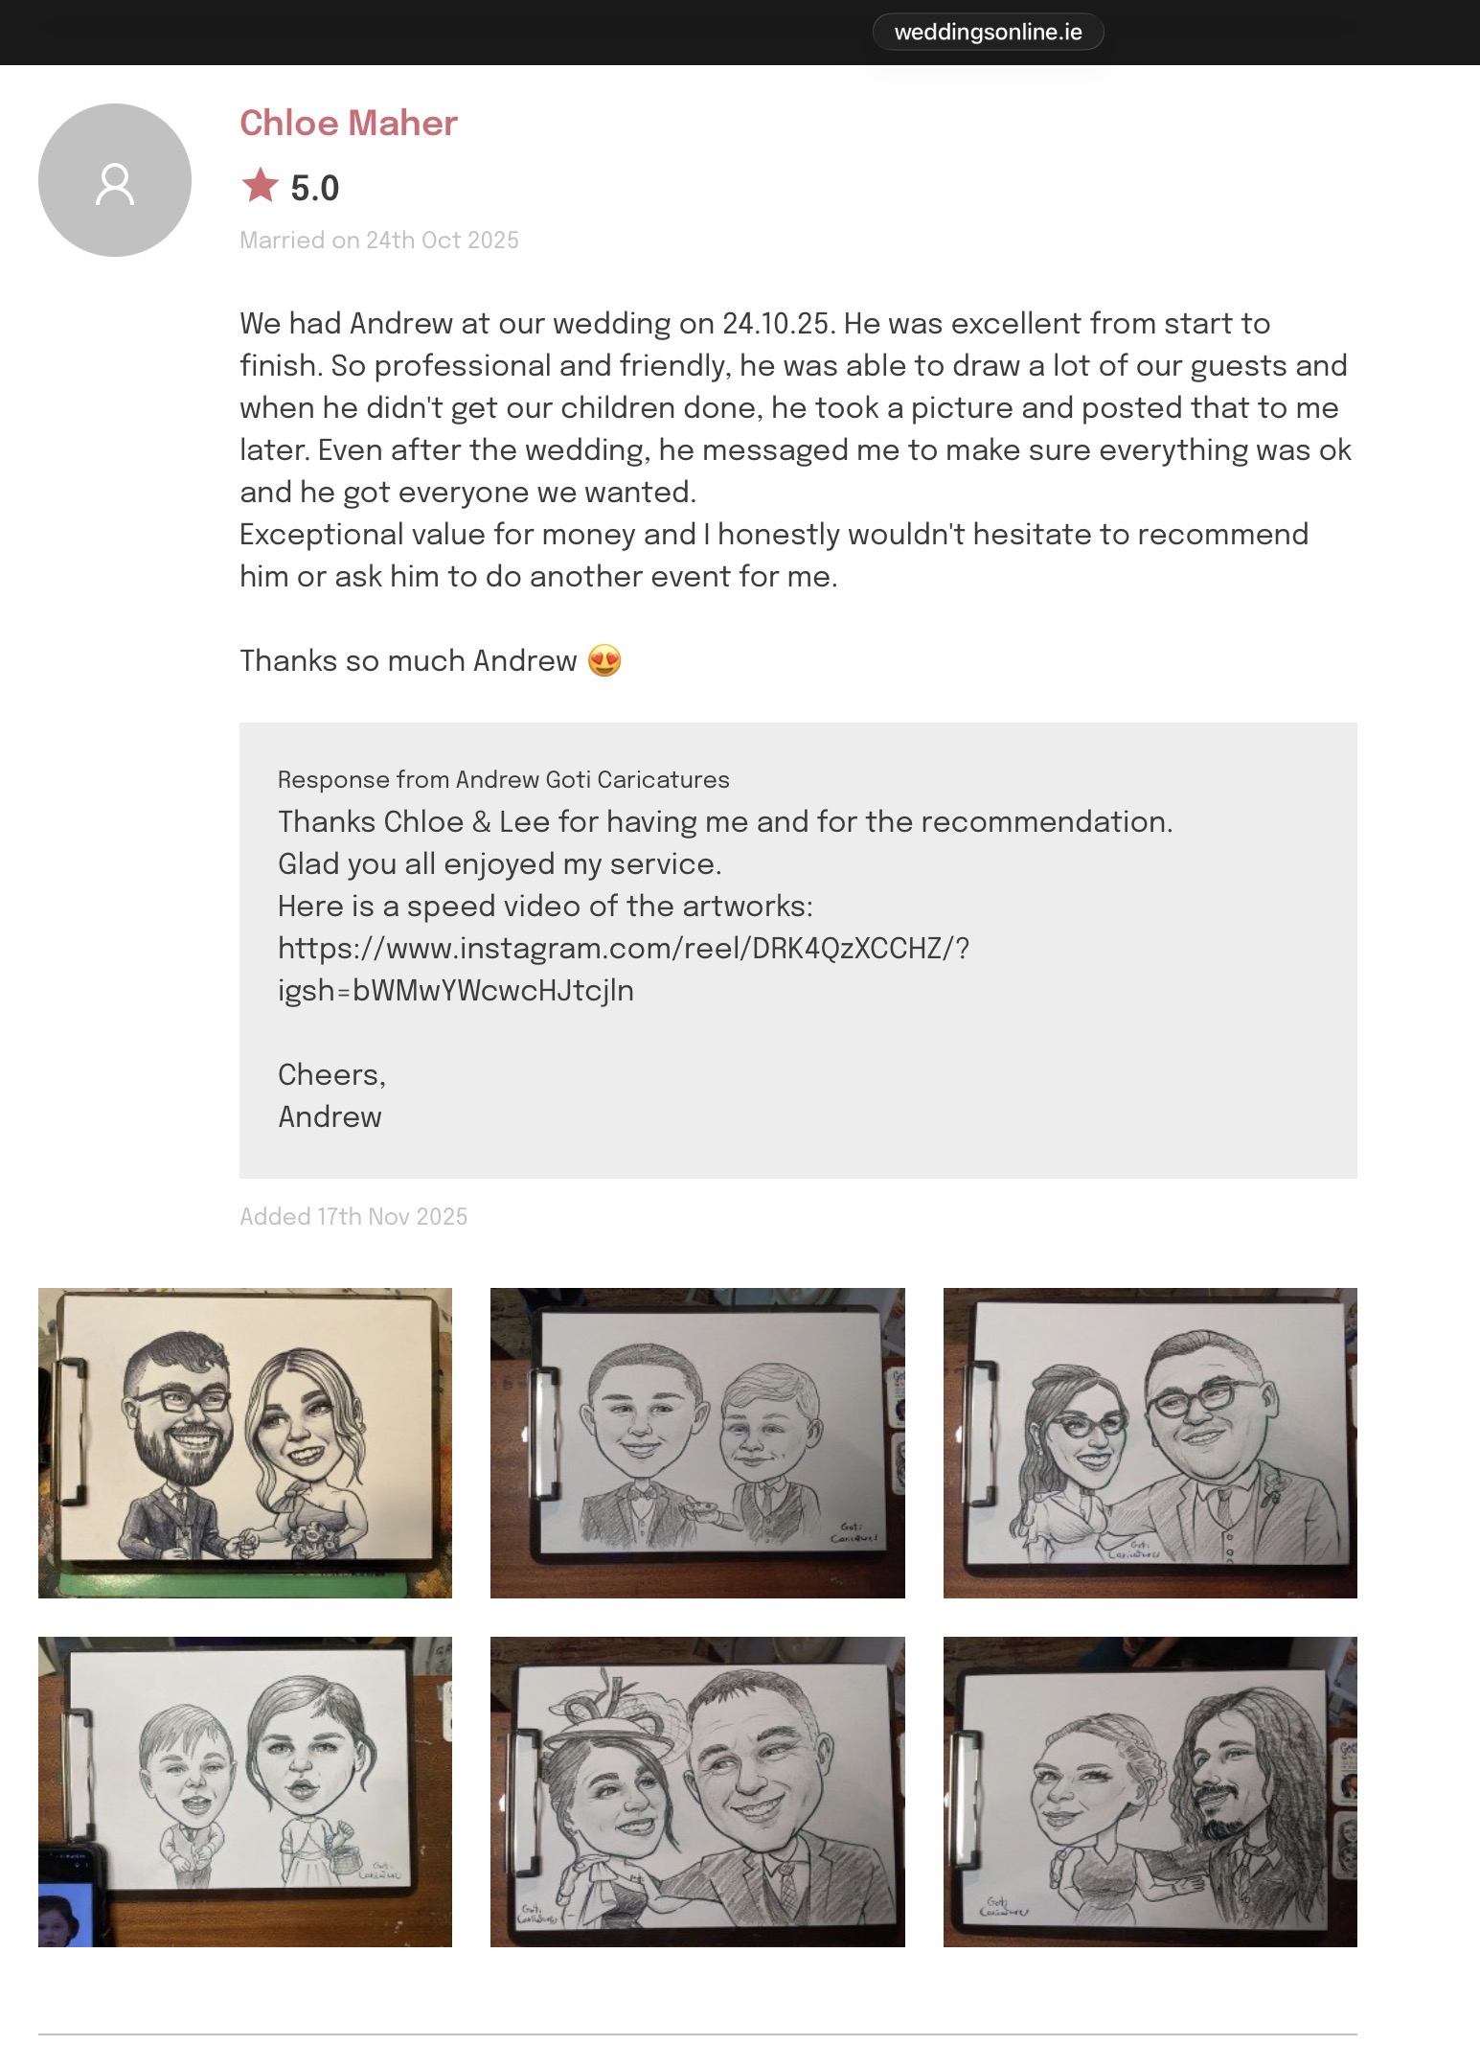The height and width of the screenshot is (2045, 1480).
Task: Click the grey user avatar icon
Action: pyautogui.click(x=115, y=180)
